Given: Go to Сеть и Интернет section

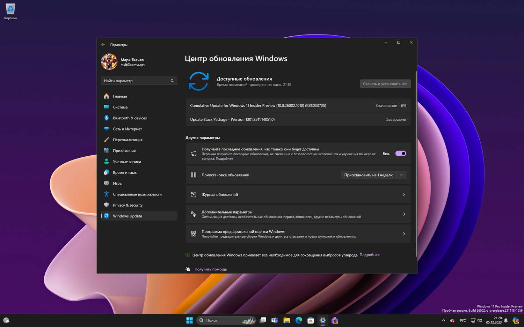Looking at the screenshot, I should click(x=127, y=129).
